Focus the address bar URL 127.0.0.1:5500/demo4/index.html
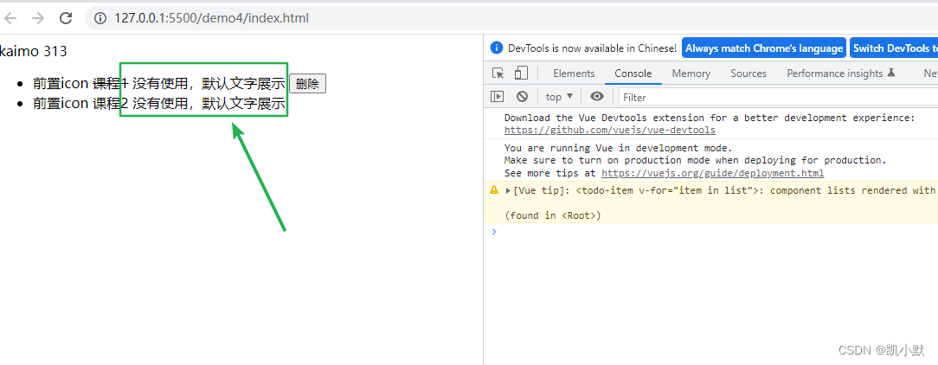This screenshot has height=365, width=938. point(211,18)
